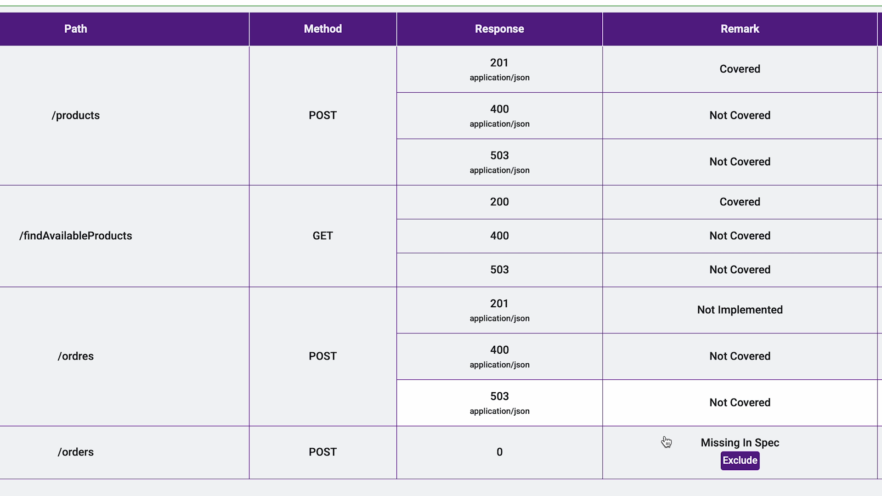Select the /products path cell
882x496 pixels.
[x=76, y=115]
